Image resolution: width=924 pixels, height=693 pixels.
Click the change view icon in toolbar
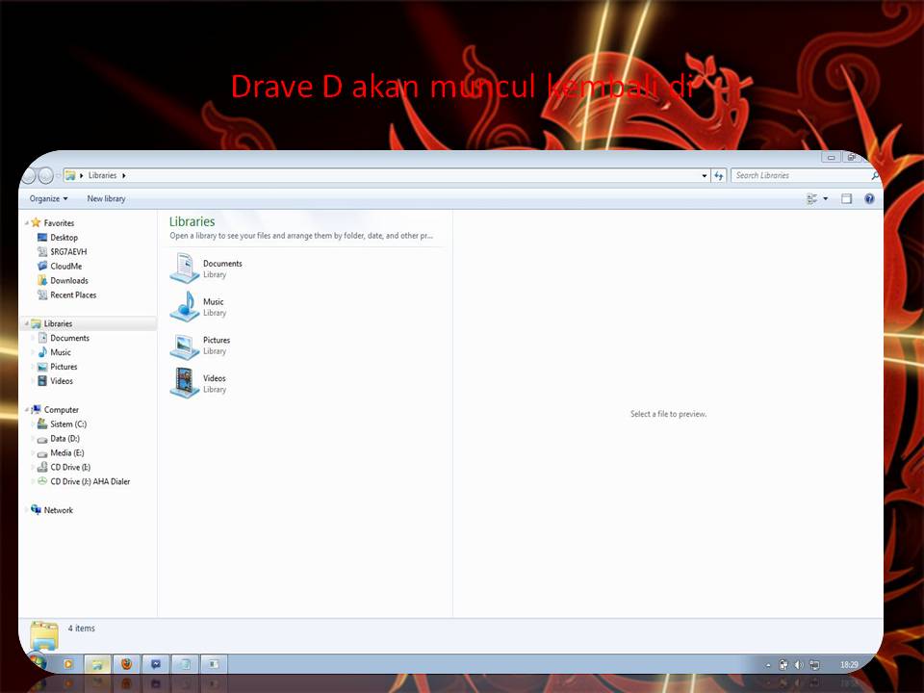pos(812,198)
